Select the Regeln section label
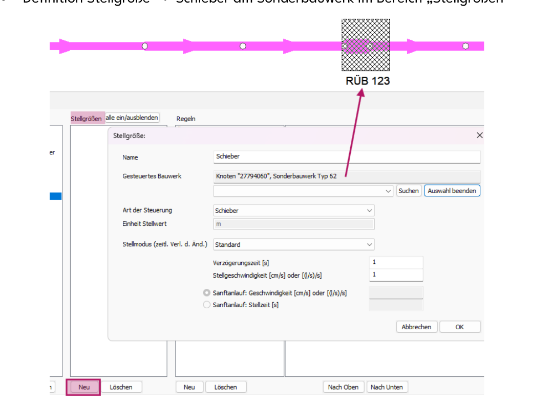The width and height of the screenshot is (553, 409). (186, 119)
